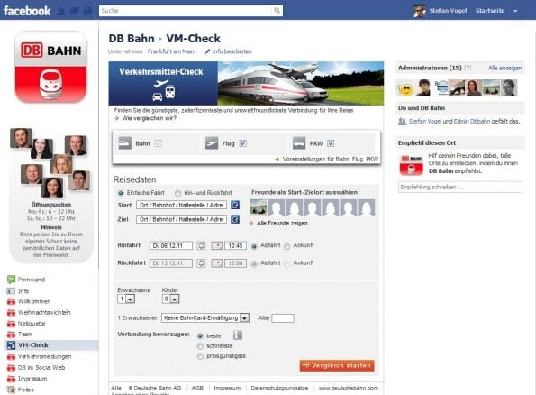Click the search magnifier icon
The width and height of the screenshot is (536, 395).
tap(277, 11)
